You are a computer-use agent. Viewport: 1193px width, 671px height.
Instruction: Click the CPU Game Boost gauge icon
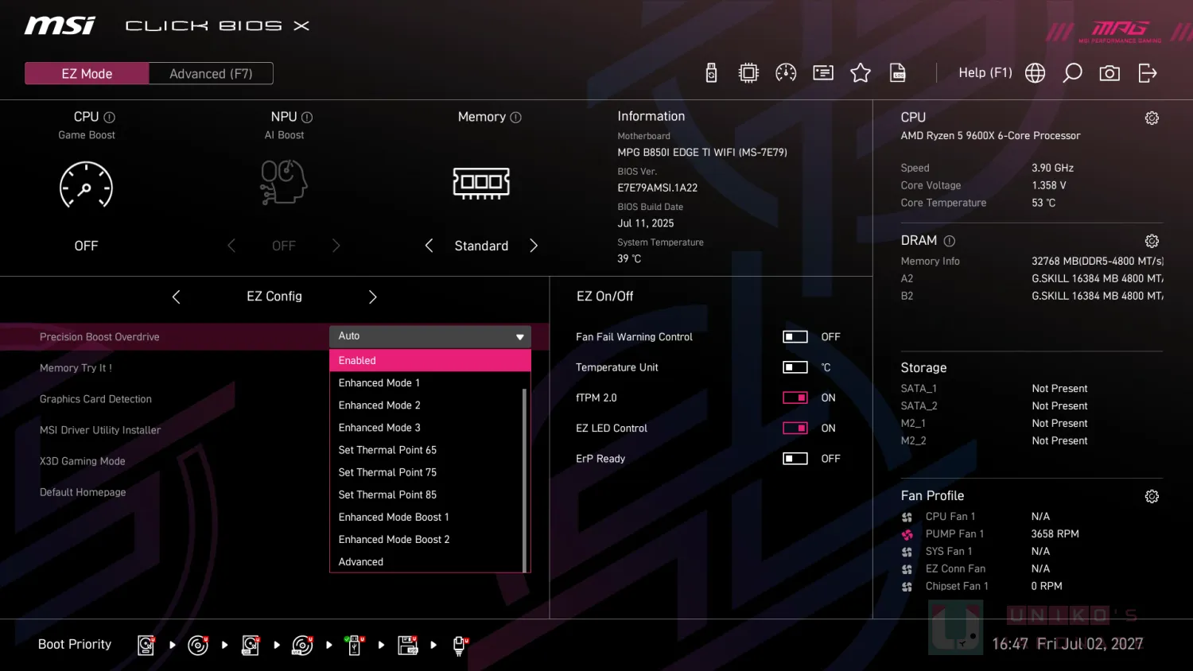pos(86,185)
